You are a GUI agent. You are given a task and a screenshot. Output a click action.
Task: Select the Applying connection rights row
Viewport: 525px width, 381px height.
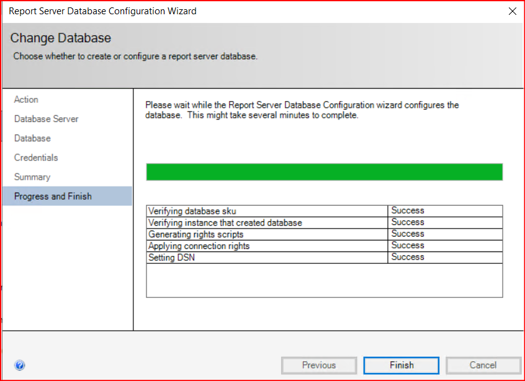(x=199, y=246)
